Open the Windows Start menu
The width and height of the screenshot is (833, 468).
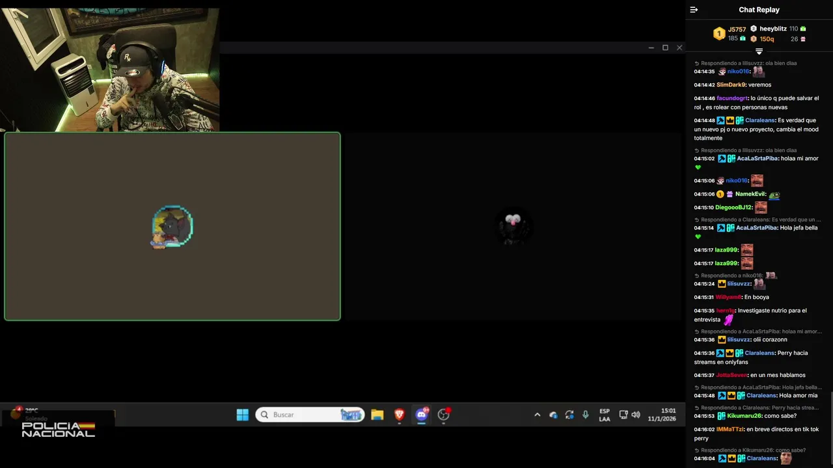click(x=242, y=415)
